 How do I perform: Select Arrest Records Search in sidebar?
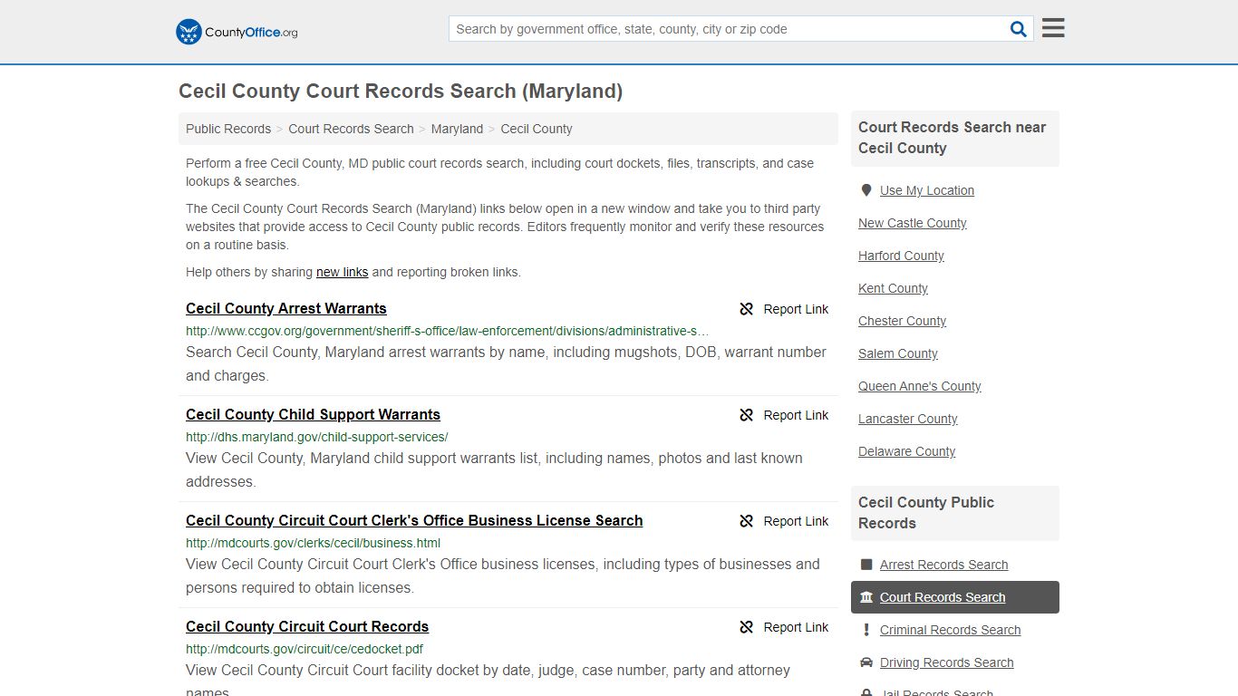tap(943, 565)
